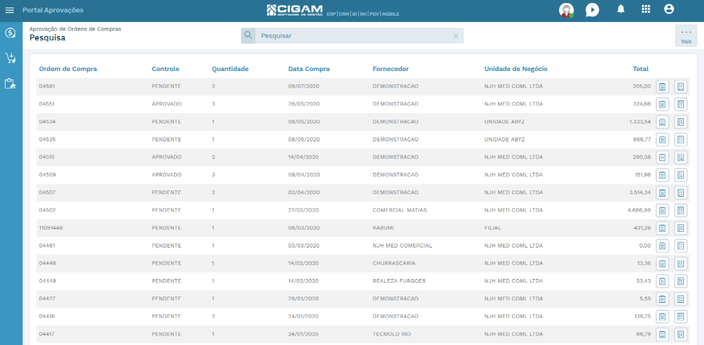
Task: Select the shopping cart sidebar icon
Action: [x=10, y=58]
